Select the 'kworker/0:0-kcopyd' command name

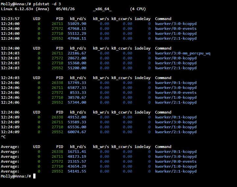(x=176, y=58)
